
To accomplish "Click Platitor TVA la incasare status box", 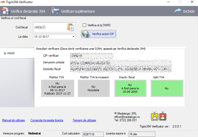I will tap(94, 88).
